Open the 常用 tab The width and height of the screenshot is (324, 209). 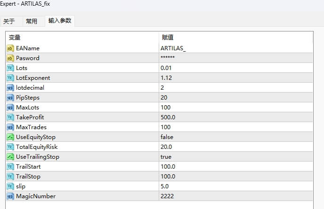[x=32, y=21]
